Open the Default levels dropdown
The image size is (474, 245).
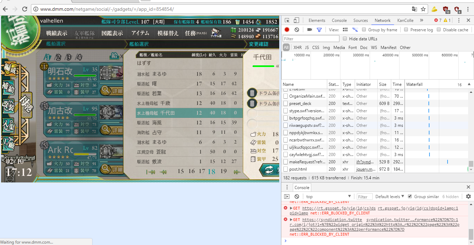(x=389, y=197)
